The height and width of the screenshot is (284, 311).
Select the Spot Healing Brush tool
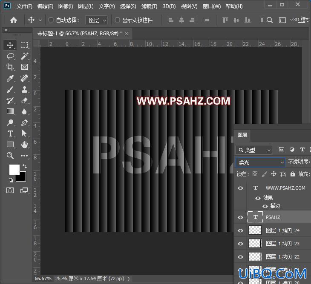tap(24, 78)
